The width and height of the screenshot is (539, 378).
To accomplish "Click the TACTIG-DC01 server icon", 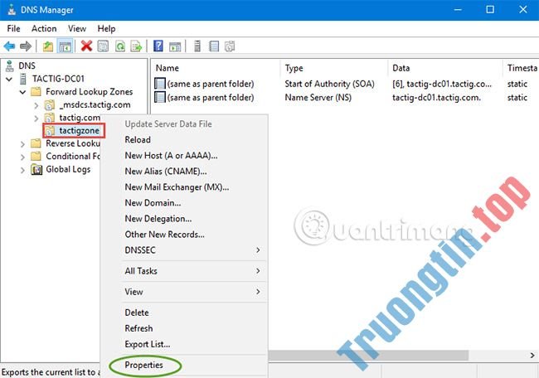I will click(23, 79).
